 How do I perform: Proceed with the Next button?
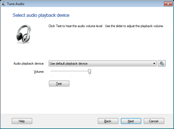click(x=131, y=121)
